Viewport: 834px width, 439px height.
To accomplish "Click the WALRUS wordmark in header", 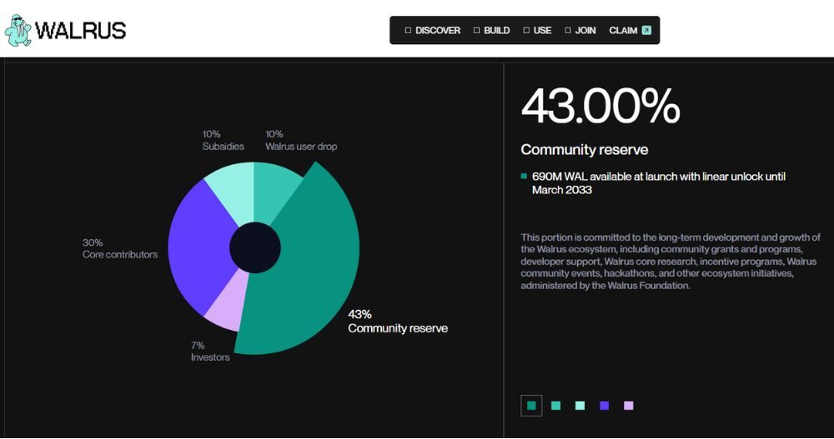I will click(80, 30).
